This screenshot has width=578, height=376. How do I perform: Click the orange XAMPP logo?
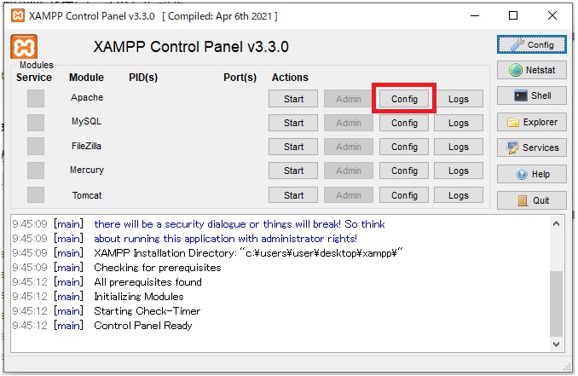coord(24,47)
